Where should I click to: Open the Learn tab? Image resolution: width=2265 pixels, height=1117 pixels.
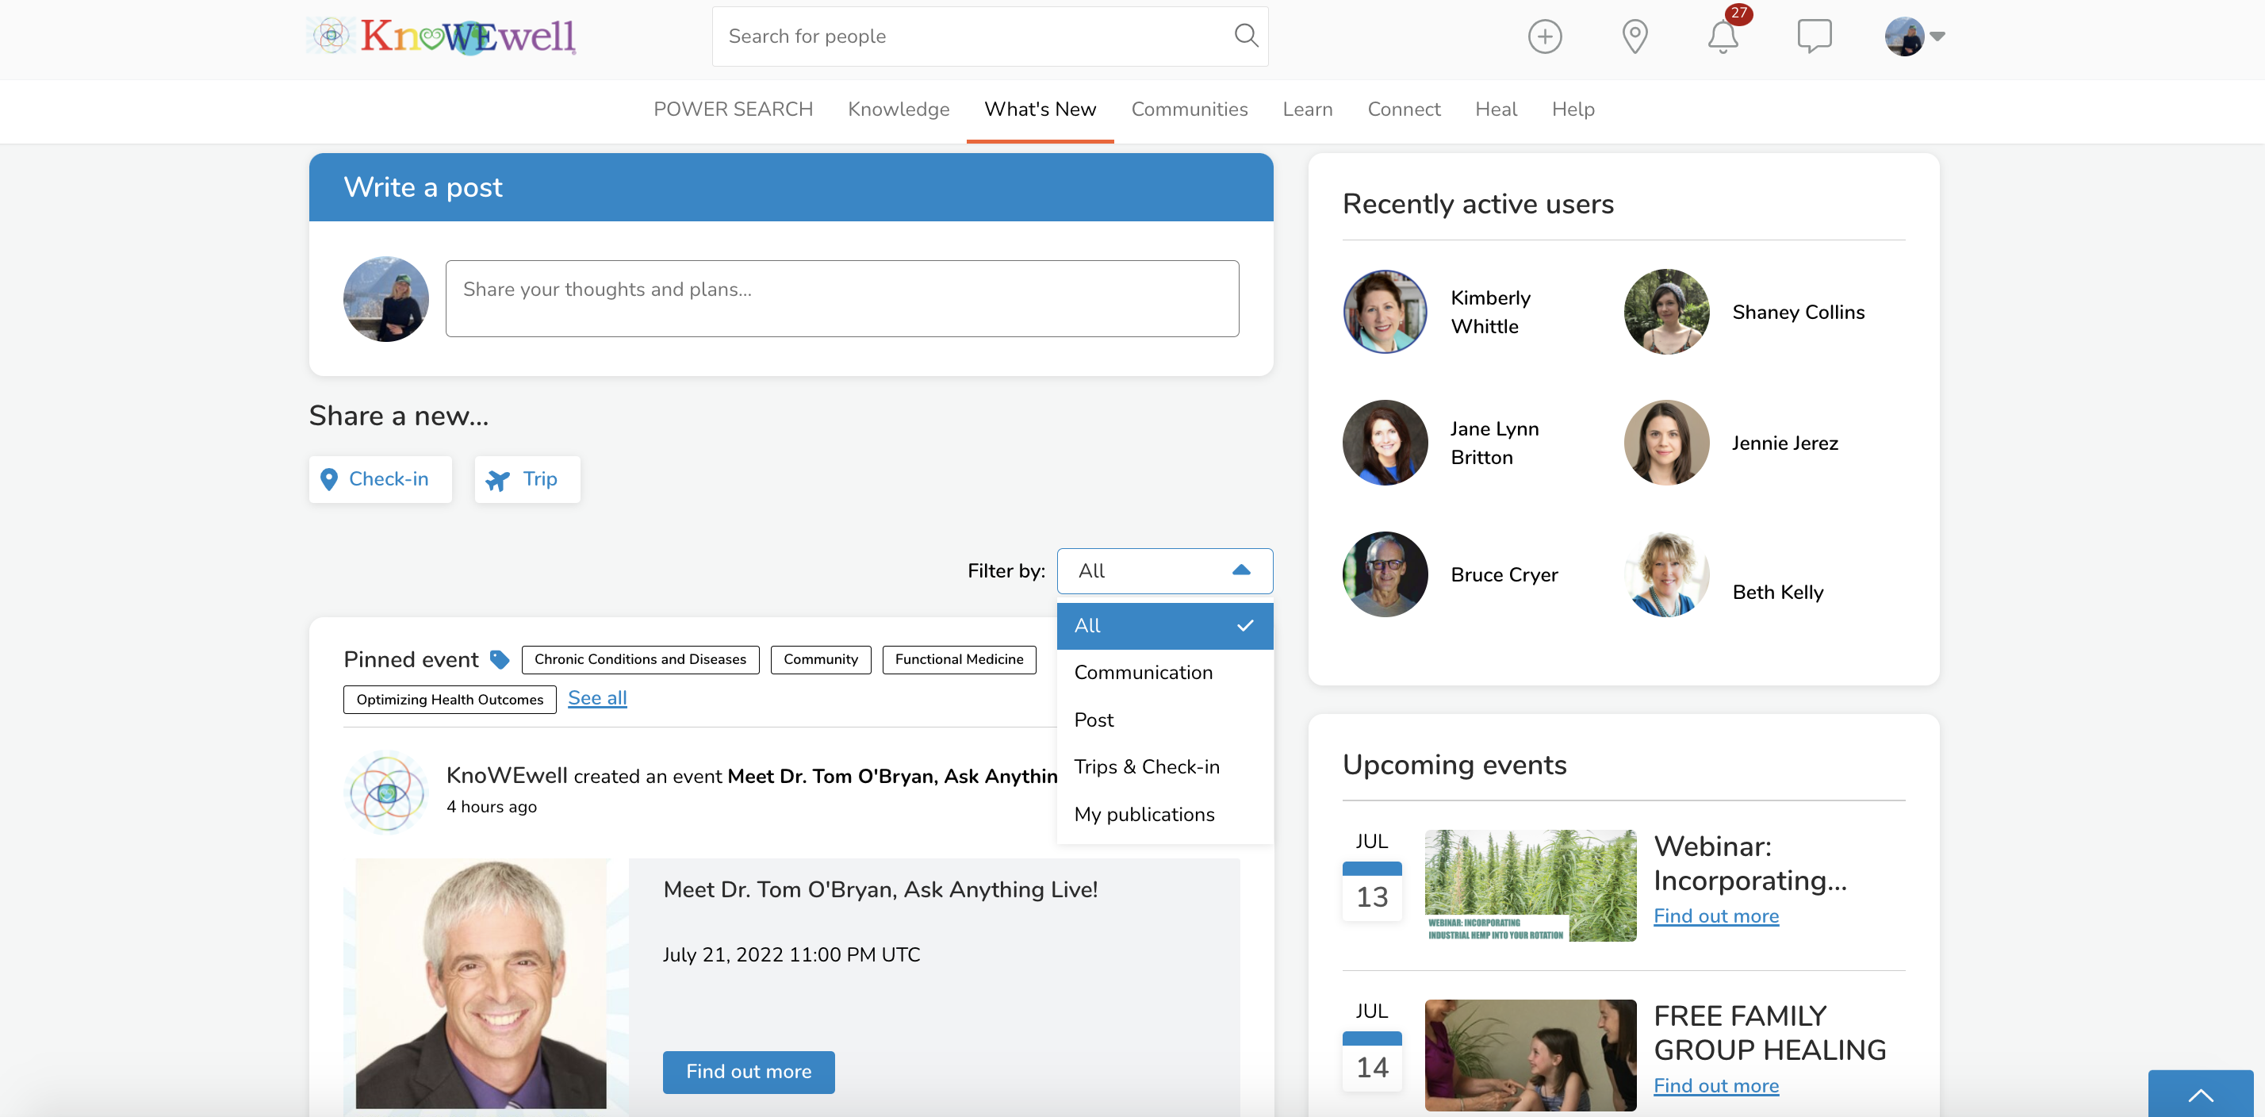pos(1307,109)
